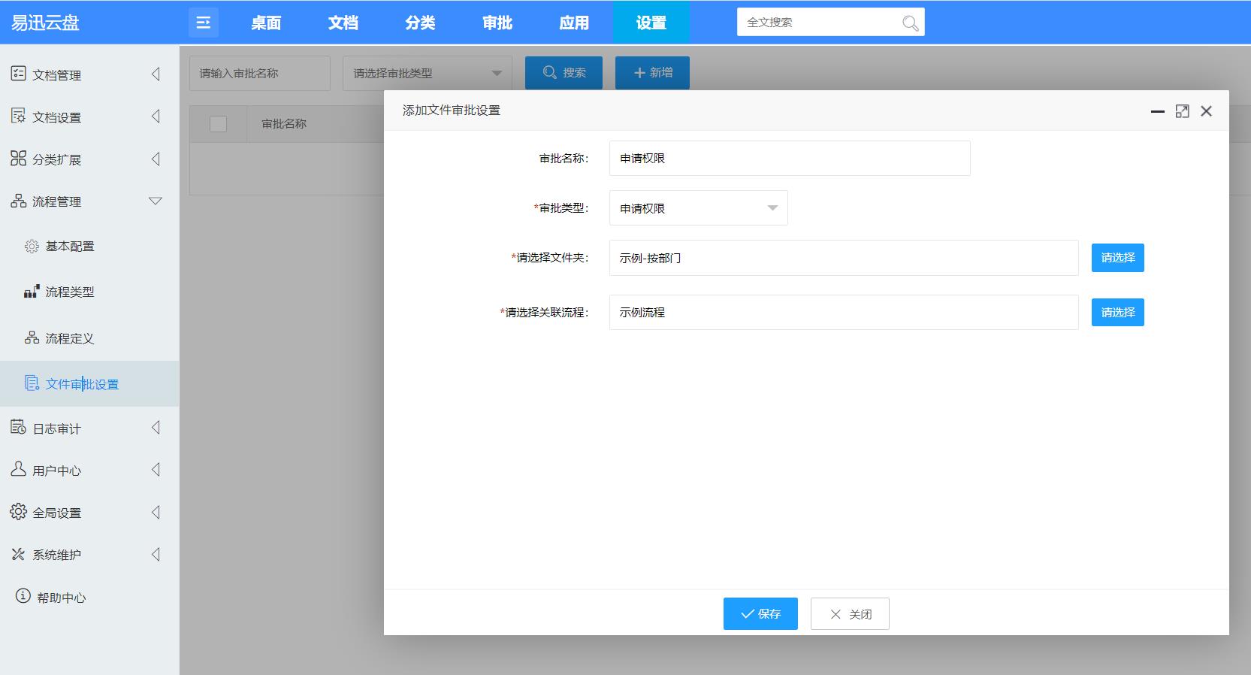This screenshot has width=1251, height=675.
Task: Click 请选择 next to folder field
Action: (x=1117, y=258)
